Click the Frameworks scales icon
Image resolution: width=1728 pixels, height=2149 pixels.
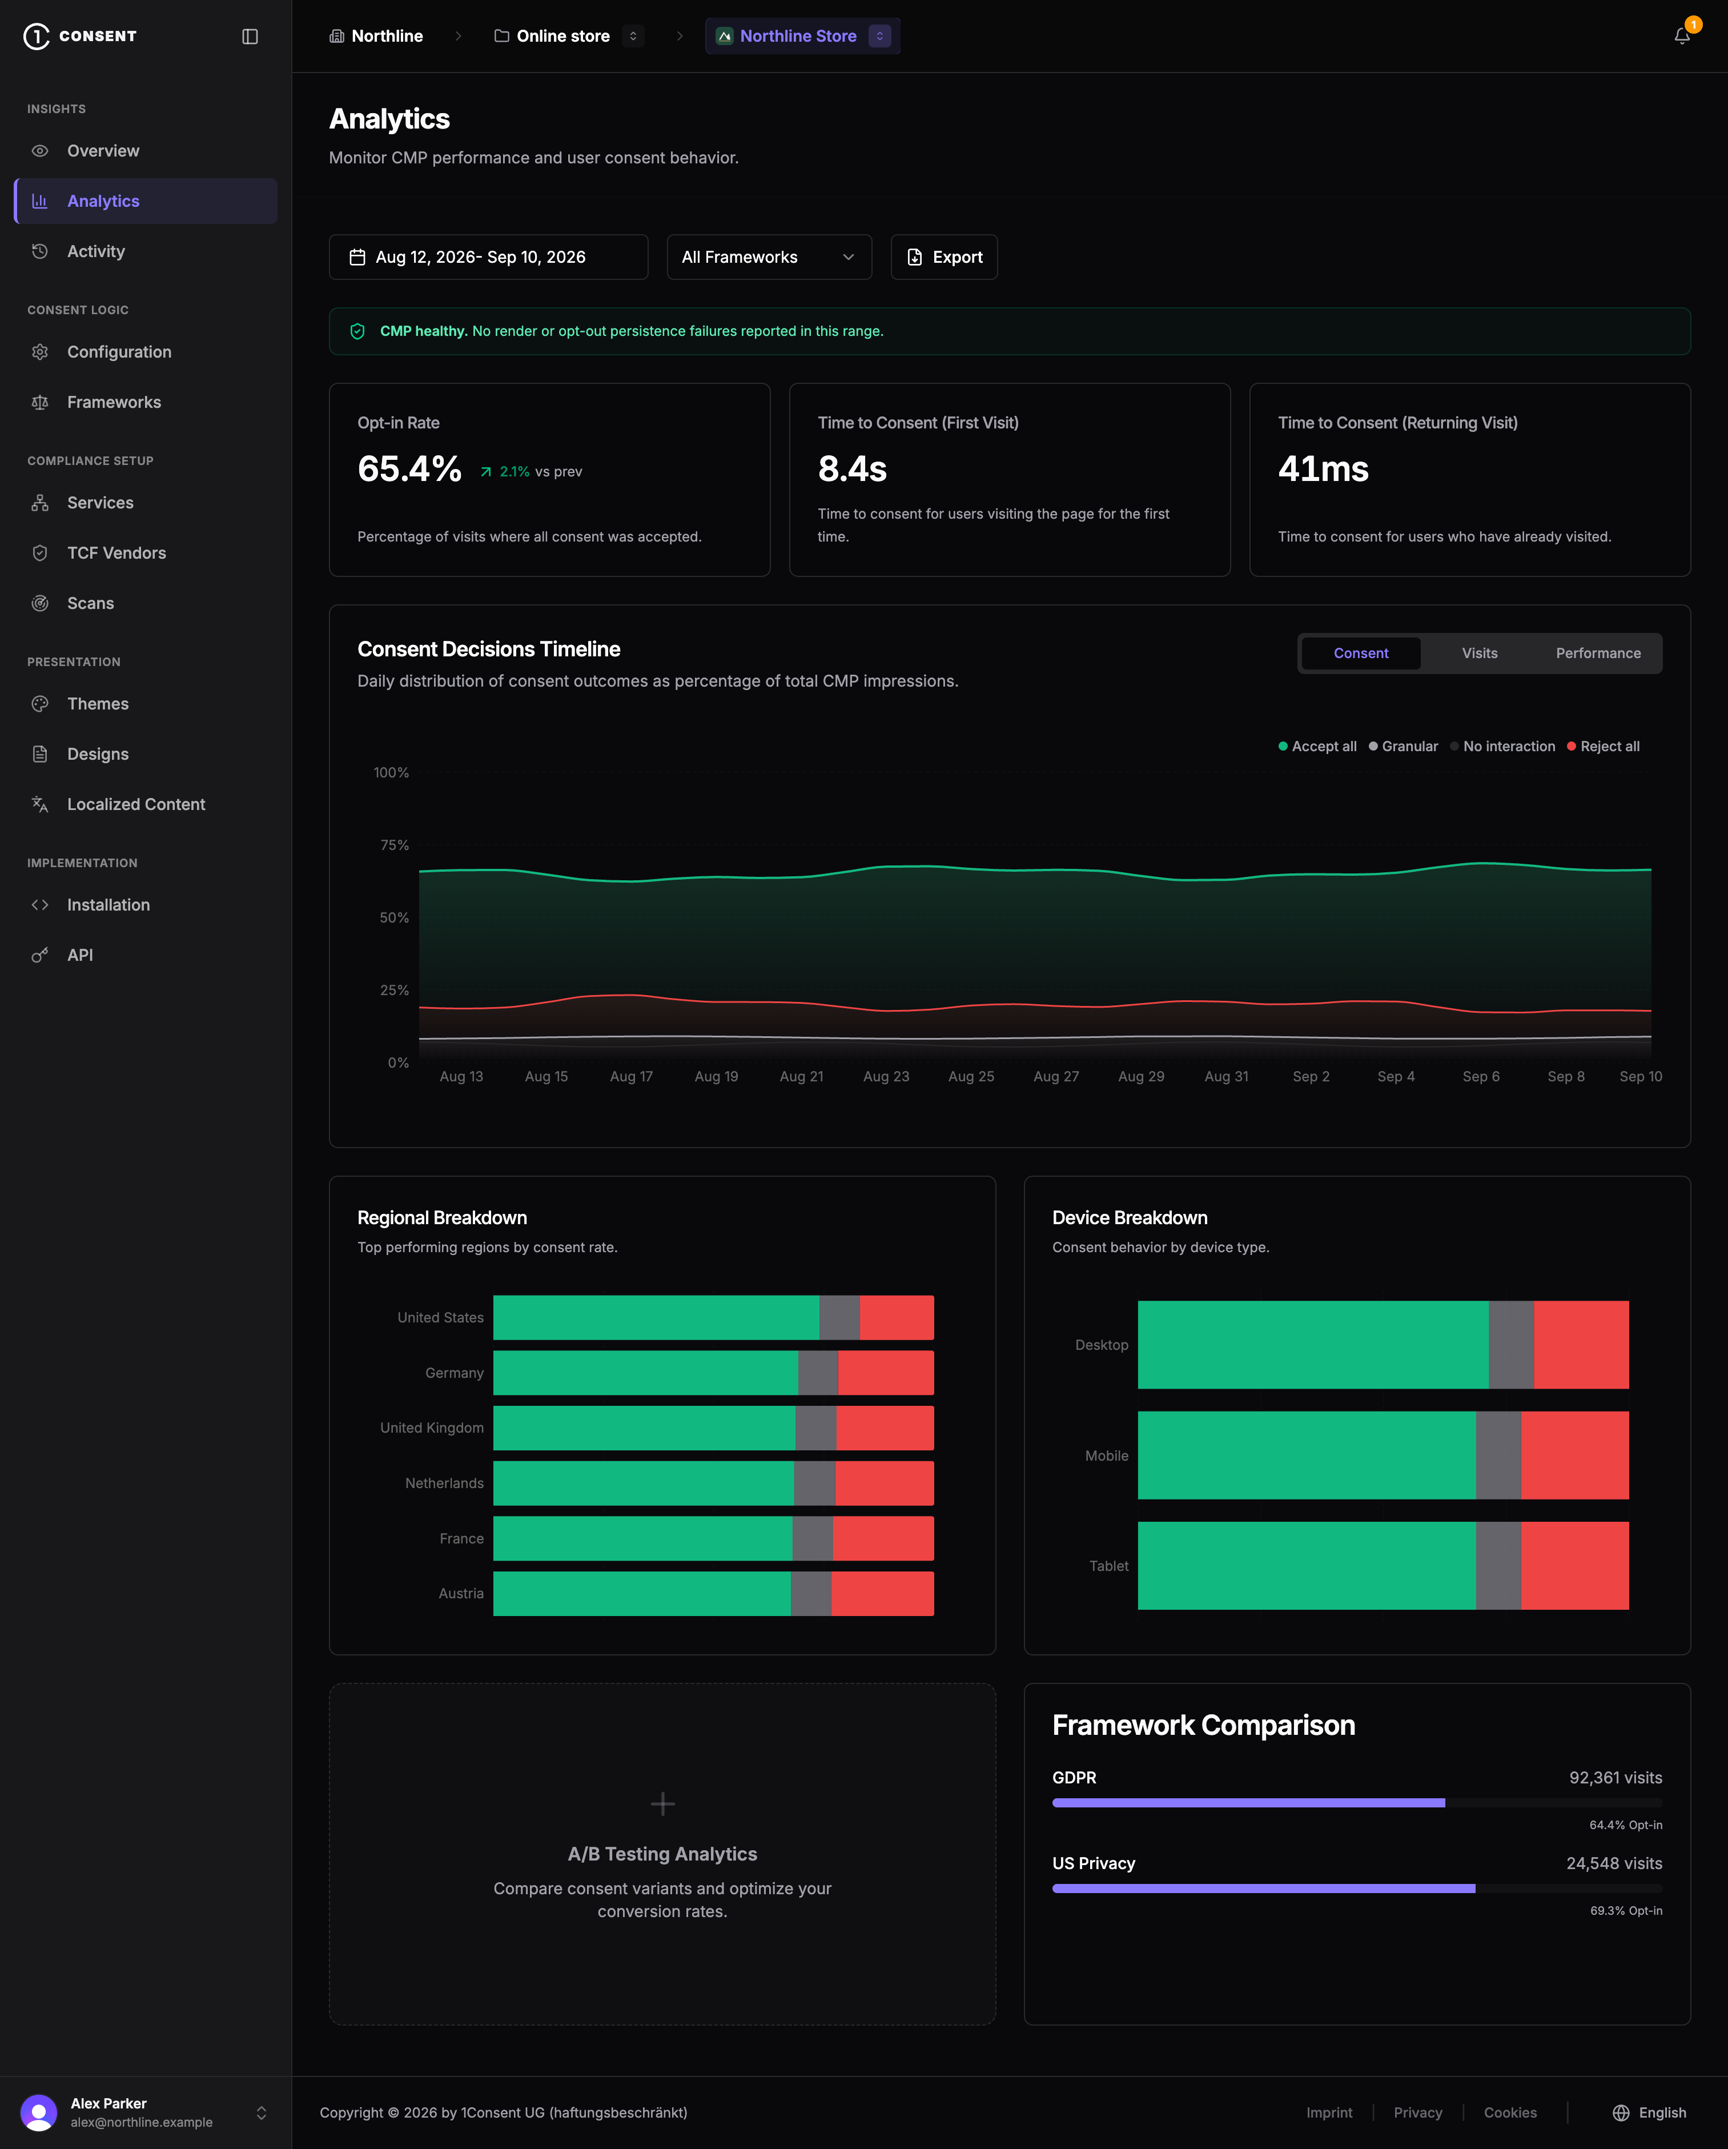pos(40,402)
